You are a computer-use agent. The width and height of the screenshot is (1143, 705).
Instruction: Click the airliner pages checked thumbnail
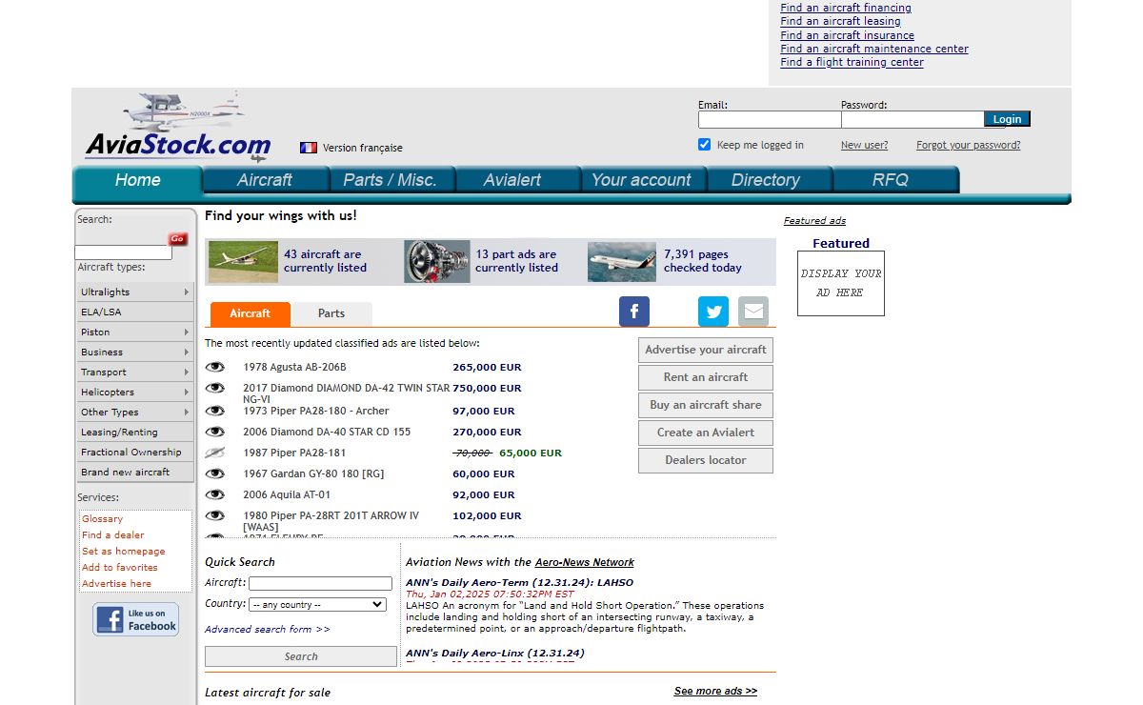click(622, 261)
